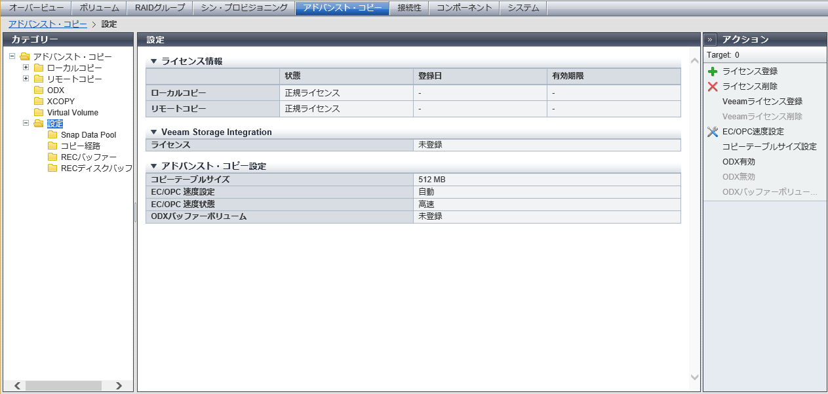The height and width of the screenshot is (394, 828).
Task: Click the ODX folder icon in tree
Action: (39, 90)
